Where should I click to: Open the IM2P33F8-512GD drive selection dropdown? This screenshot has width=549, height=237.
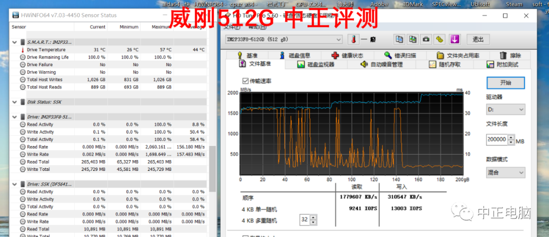pos(284,40)
